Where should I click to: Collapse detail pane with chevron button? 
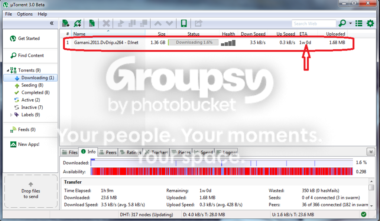tap(371, 152)
